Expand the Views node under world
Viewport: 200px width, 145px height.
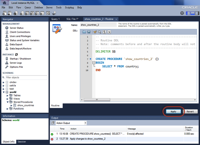pyautogui.click(x=8, y=99)
